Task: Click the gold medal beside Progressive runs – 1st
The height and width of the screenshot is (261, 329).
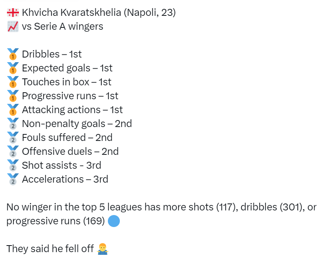Action: point(13,96)
